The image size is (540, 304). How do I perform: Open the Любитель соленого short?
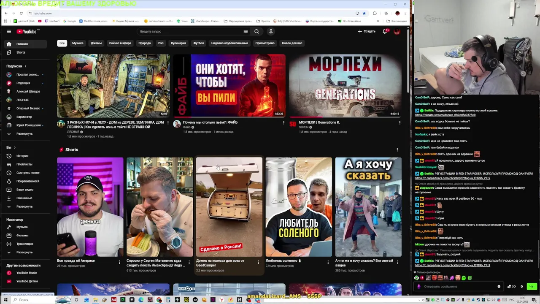(299, 207)
